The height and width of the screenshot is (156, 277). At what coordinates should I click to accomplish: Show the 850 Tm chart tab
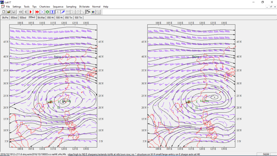(69, 18)
